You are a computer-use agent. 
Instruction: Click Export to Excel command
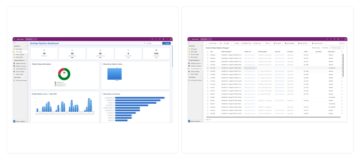click(x=303, y=43)
